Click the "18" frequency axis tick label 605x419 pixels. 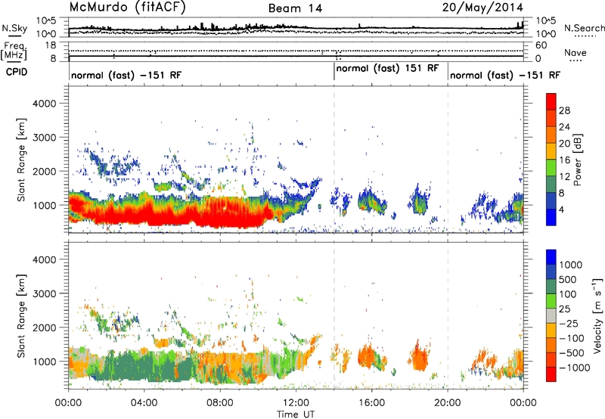click(51, 45)
